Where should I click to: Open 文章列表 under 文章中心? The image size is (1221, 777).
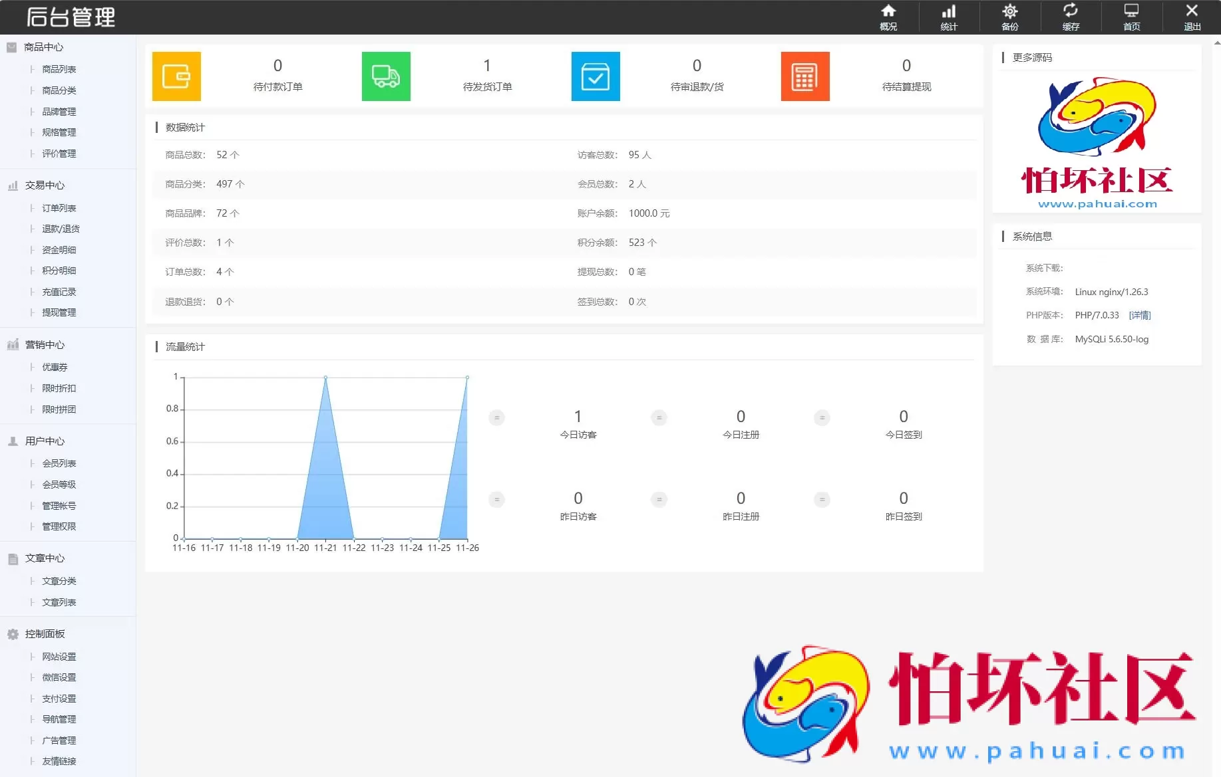[x=58, y=602]
